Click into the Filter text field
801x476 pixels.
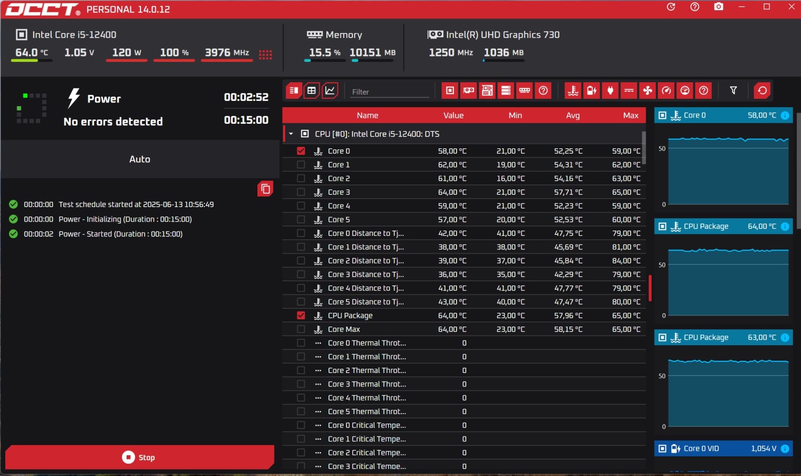pyautogui.click(x=389, y=92)
